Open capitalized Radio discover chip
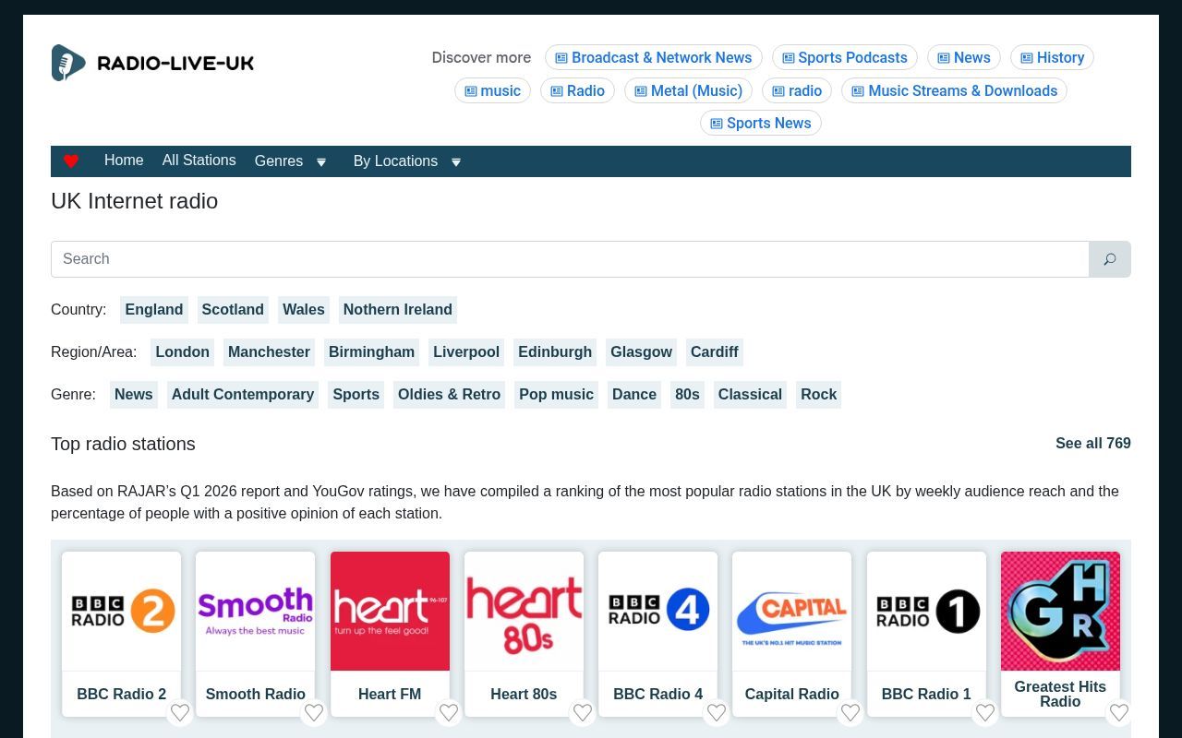The height and width of the screenshot is (738, 1182). point(577,90)
